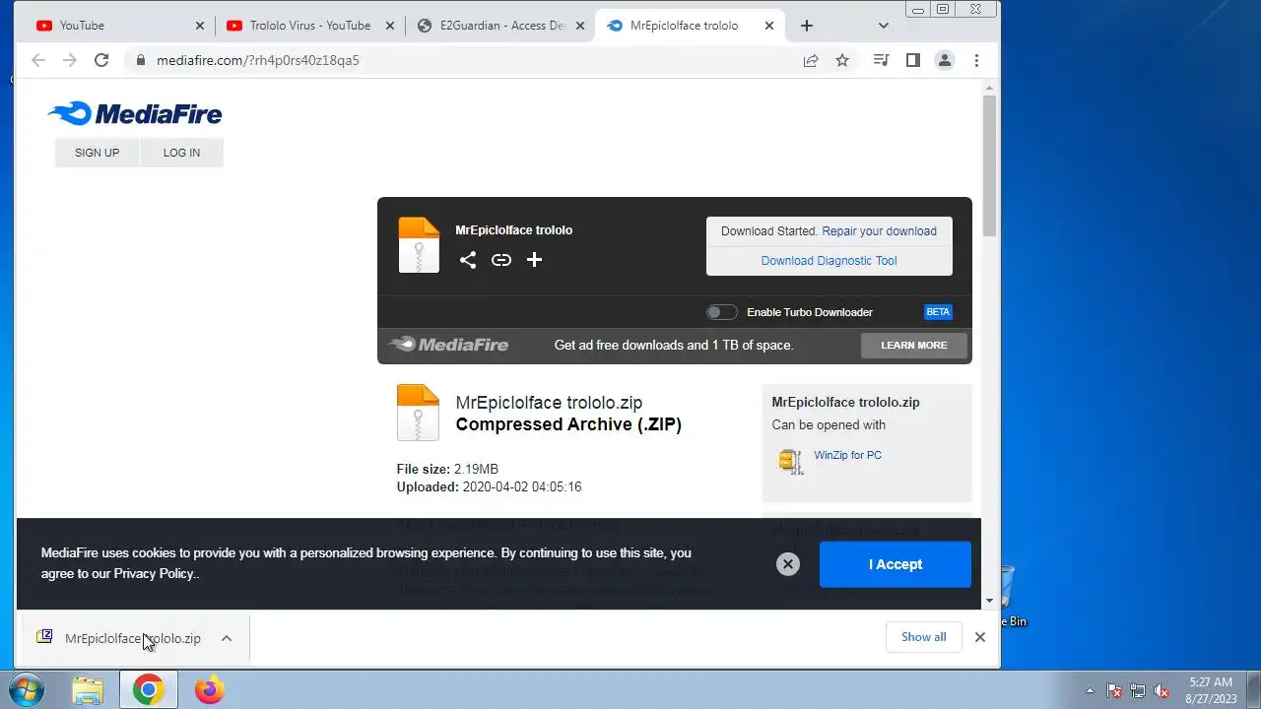Click Download Diagnostic Tool link
The width and height of the screenshot is (1261, 709).
point(829,261)
